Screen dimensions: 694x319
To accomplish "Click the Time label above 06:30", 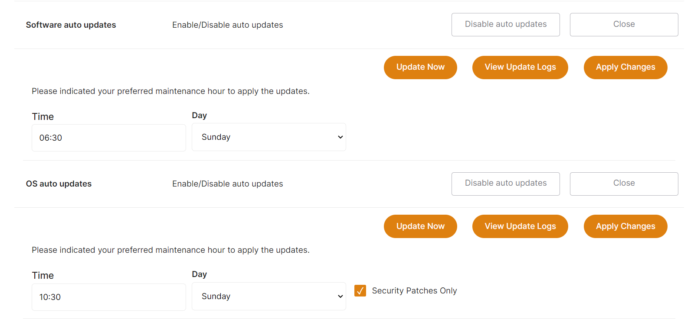I will (x=43, y=117).
